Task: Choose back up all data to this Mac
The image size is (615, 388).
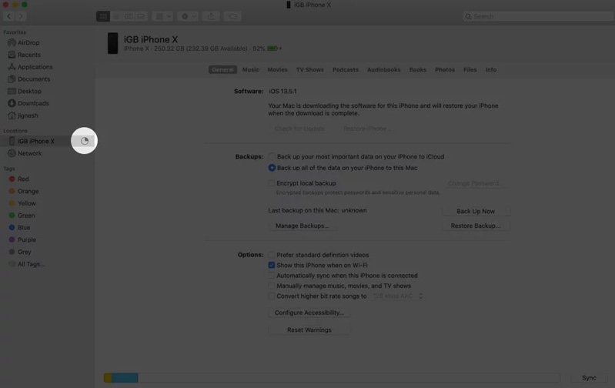Action: click(x=272, y=168)
